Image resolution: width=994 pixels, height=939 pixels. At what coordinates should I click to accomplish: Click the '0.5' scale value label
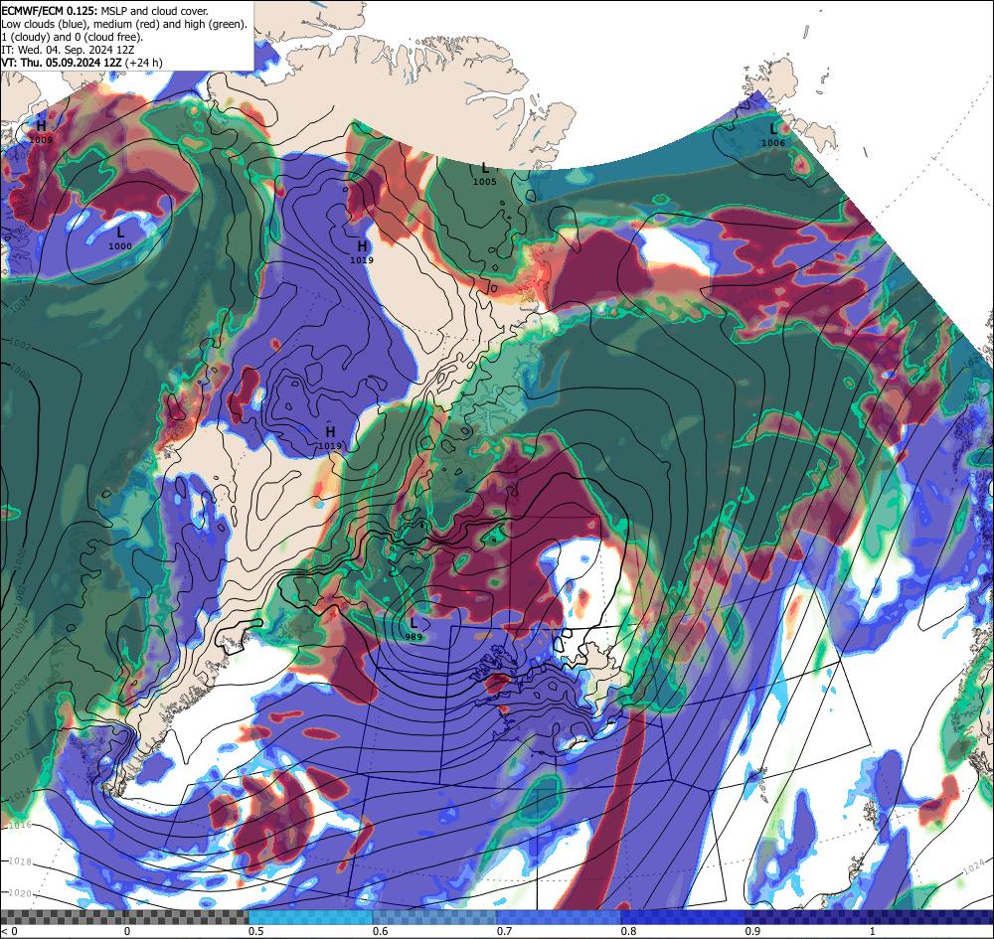tap(256, 931)
